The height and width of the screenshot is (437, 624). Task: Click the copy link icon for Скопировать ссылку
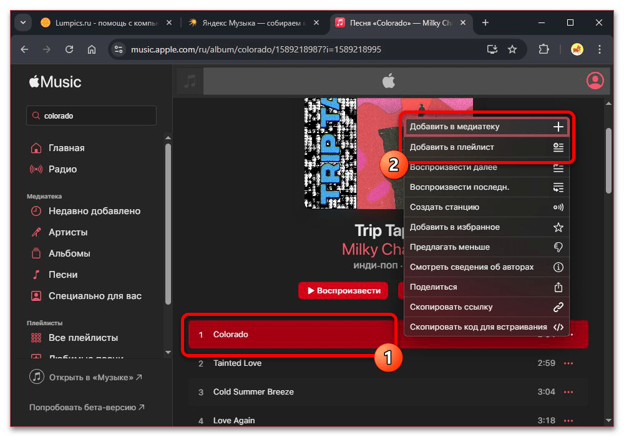[559, 307]
